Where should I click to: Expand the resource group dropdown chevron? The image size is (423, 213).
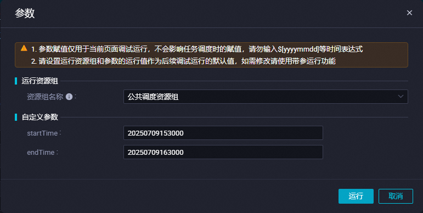click(x=401, y=97)
